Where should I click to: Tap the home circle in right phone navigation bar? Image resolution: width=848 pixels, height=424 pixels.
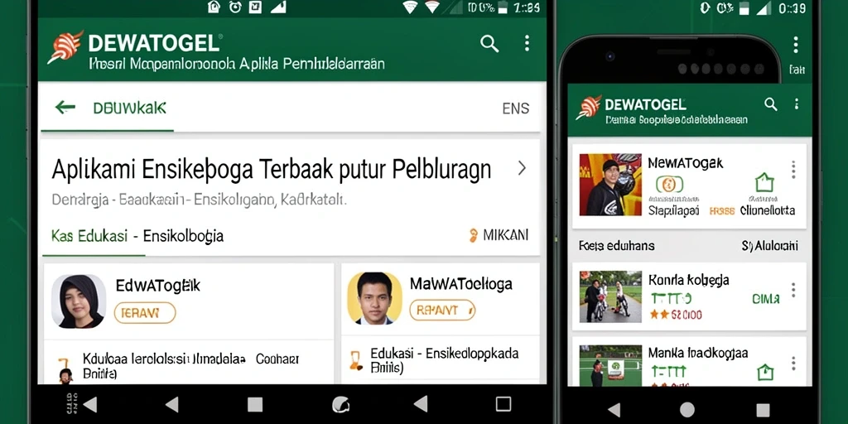pyautogui.click(x=687, y=409)
